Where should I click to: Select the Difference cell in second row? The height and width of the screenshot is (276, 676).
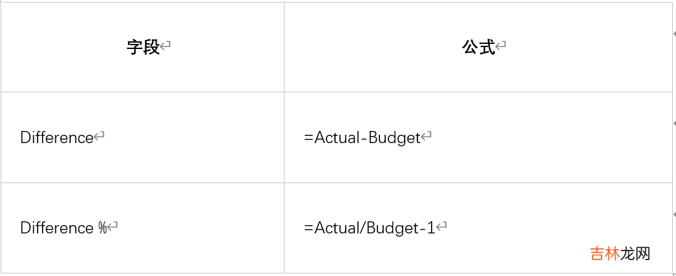57,137
